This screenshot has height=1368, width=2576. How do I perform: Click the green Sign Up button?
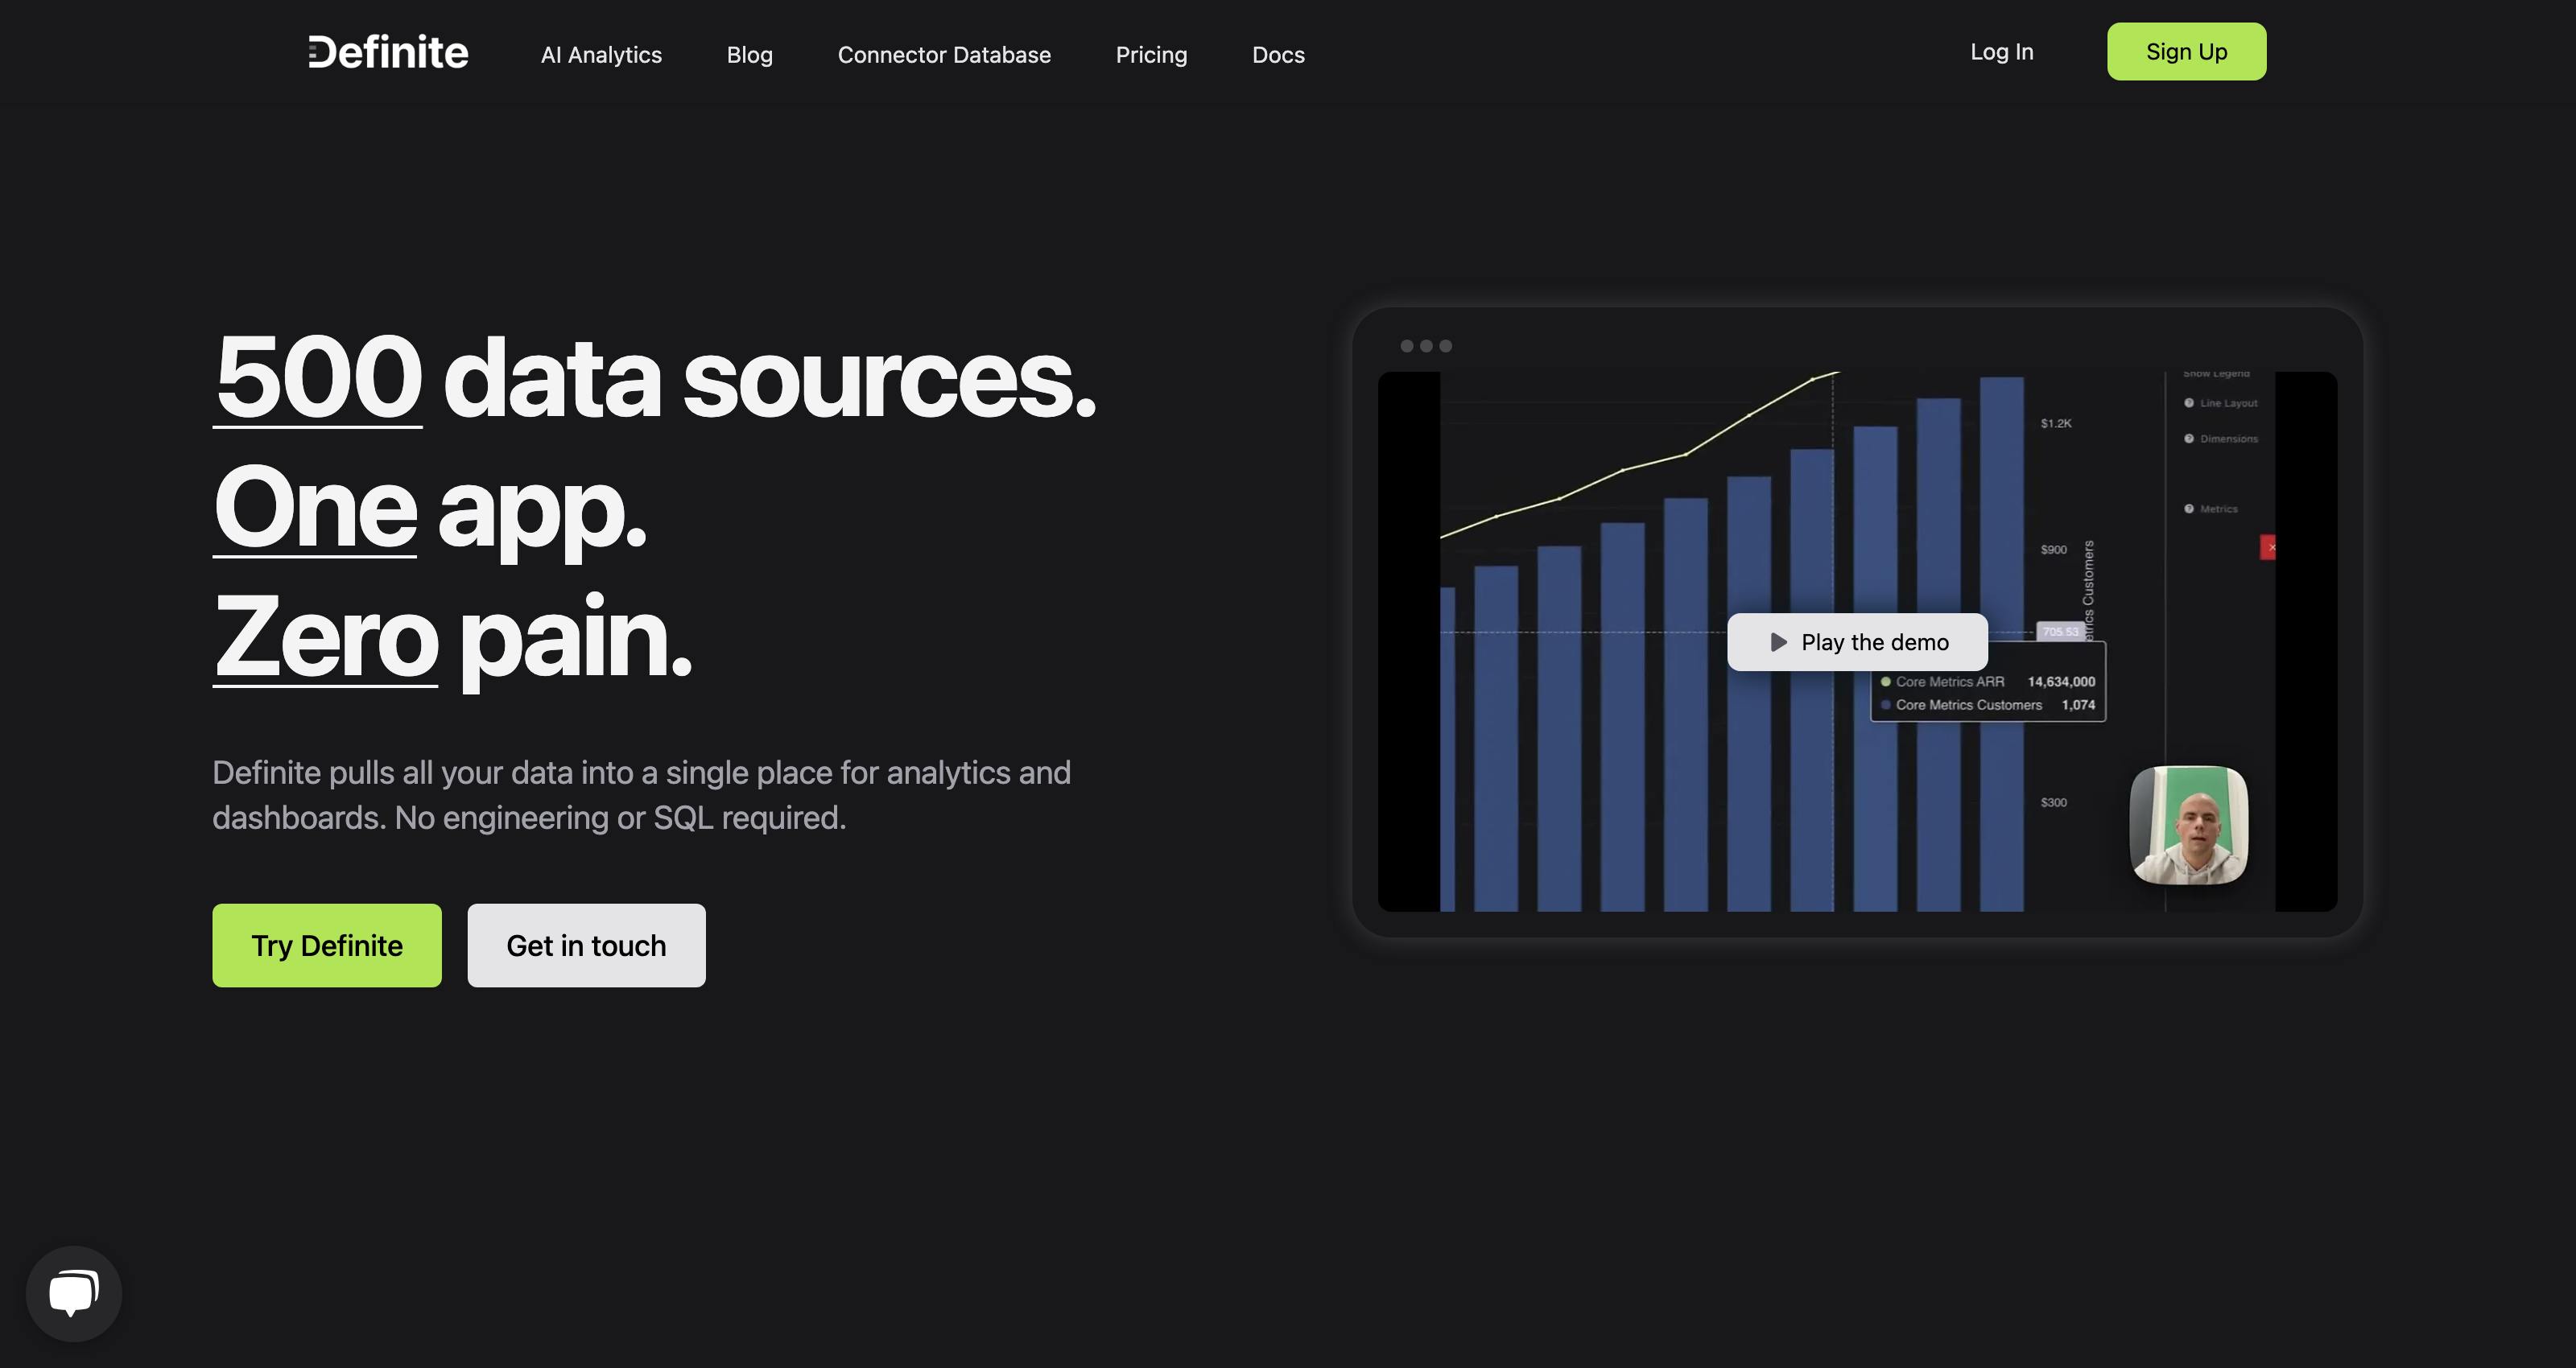[x=2186, y=52]
